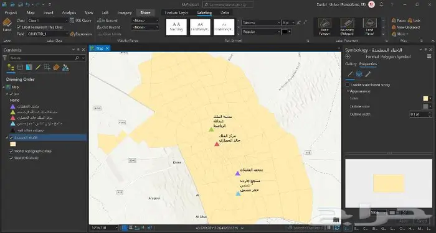
Task: Select List By Data Source in Contents
Action: point(20,67)
